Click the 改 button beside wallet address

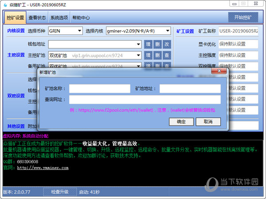click(x=167, y=44)
